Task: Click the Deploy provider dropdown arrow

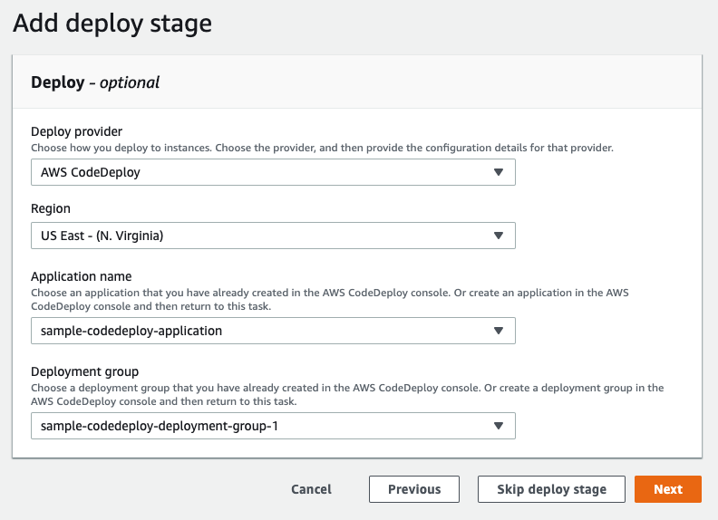Action: (498, 172)
